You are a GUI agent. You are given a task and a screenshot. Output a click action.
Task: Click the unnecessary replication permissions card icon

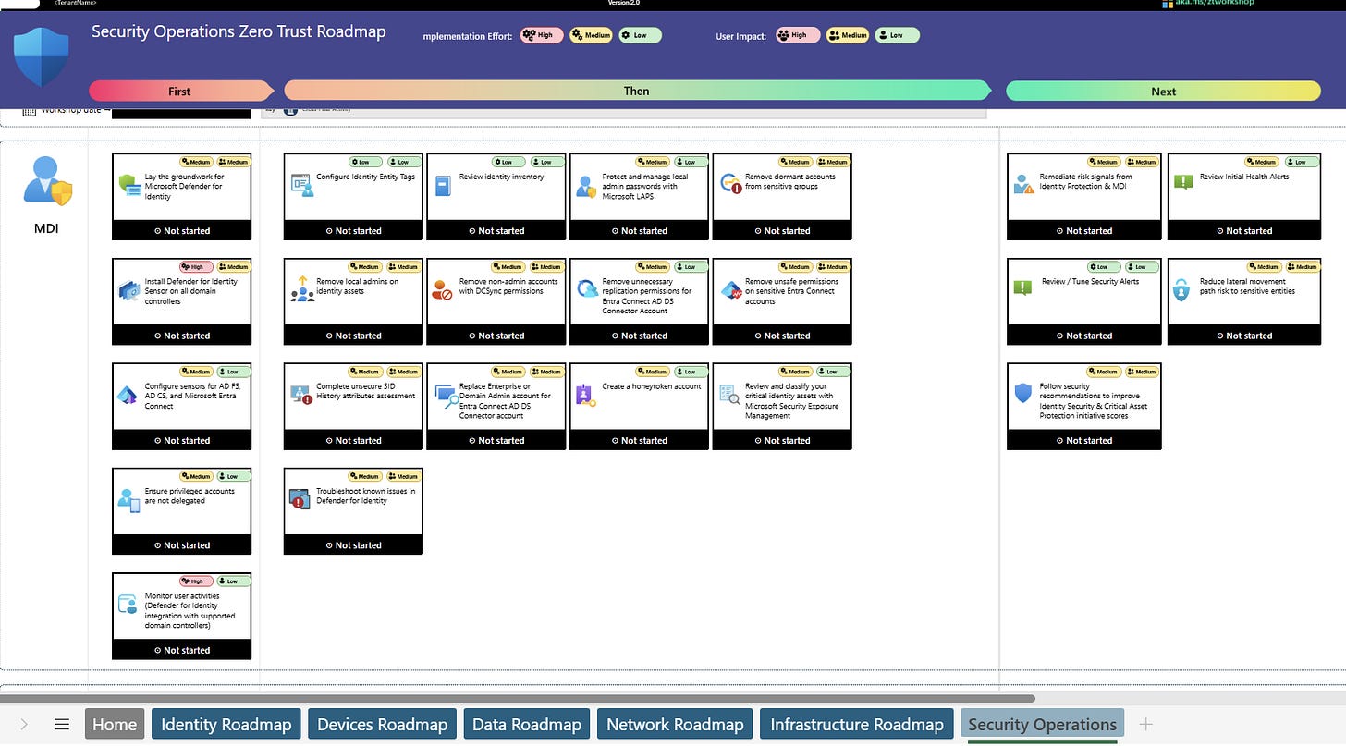pyautogui.click(x=587, y=289)
